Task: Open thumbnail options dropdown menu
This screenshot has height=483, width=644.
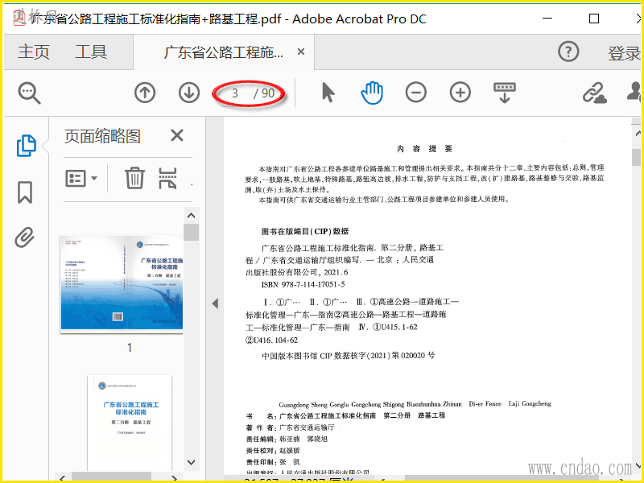Action: tap(81, 179)
